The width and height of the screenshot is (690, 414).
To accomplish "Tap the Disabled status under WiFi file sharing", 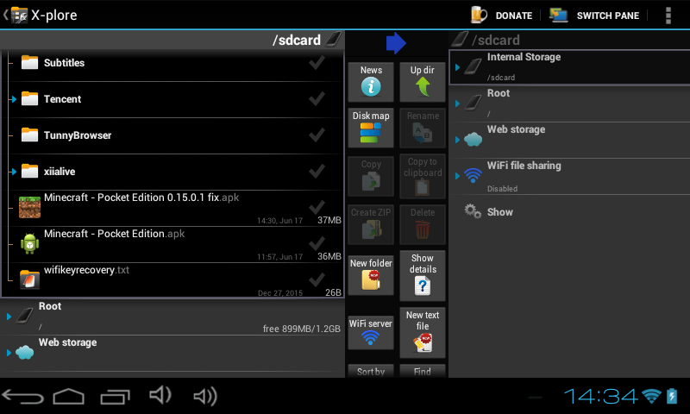I will tap(502, 189).
